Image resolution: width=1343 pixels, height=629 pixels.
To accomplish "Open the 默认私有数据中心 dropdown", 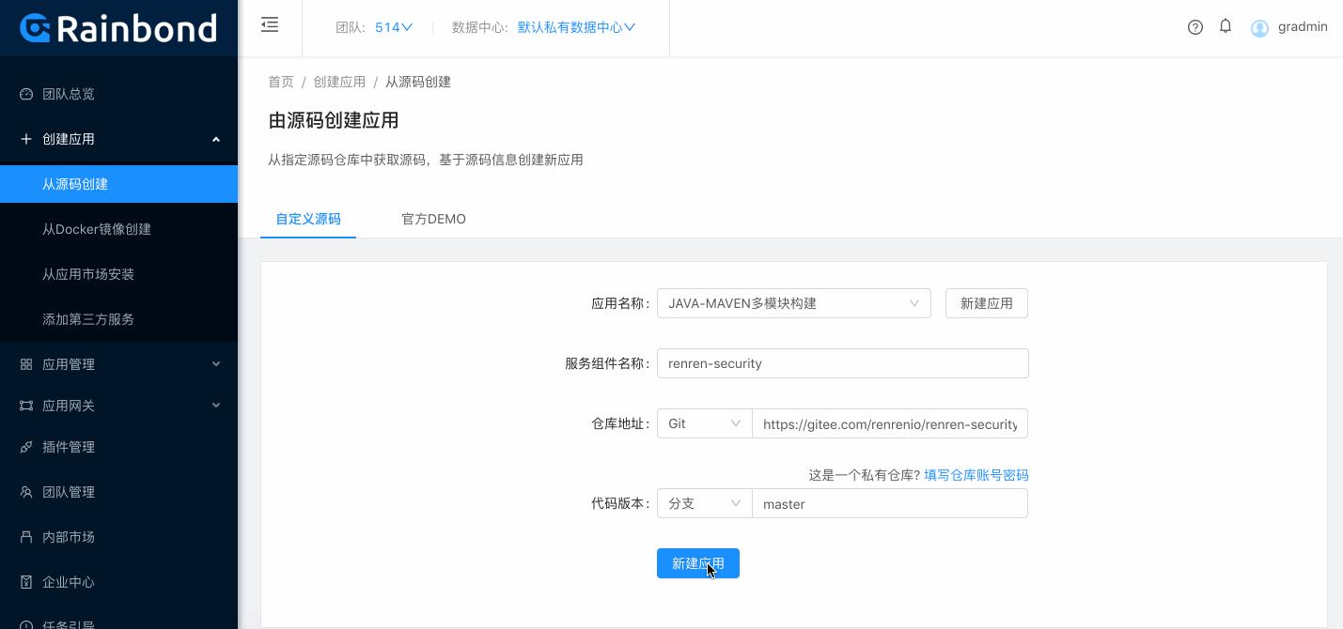I will (573, 27).
